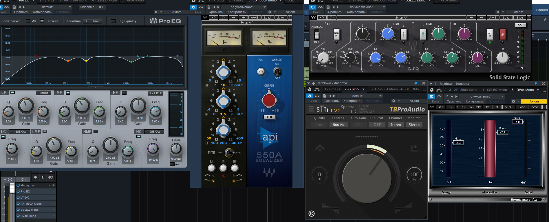Viewport: 549px width, 222px height.
Task: Click Сравнить in the Pro EQ window
Action: [21, 12]
